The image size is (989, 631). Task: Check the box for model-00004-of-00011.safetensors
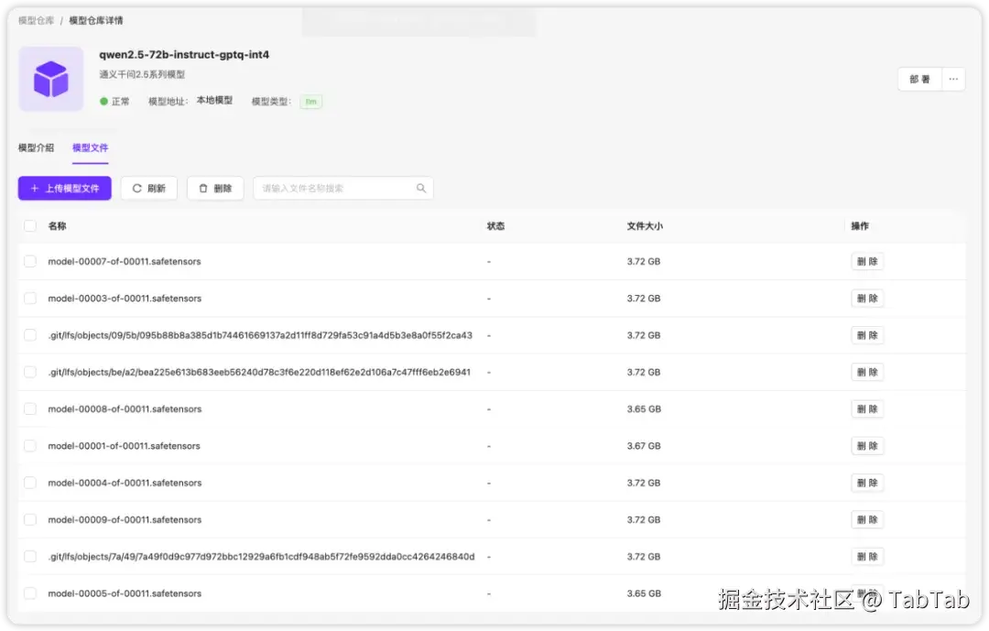pos(29,483)
